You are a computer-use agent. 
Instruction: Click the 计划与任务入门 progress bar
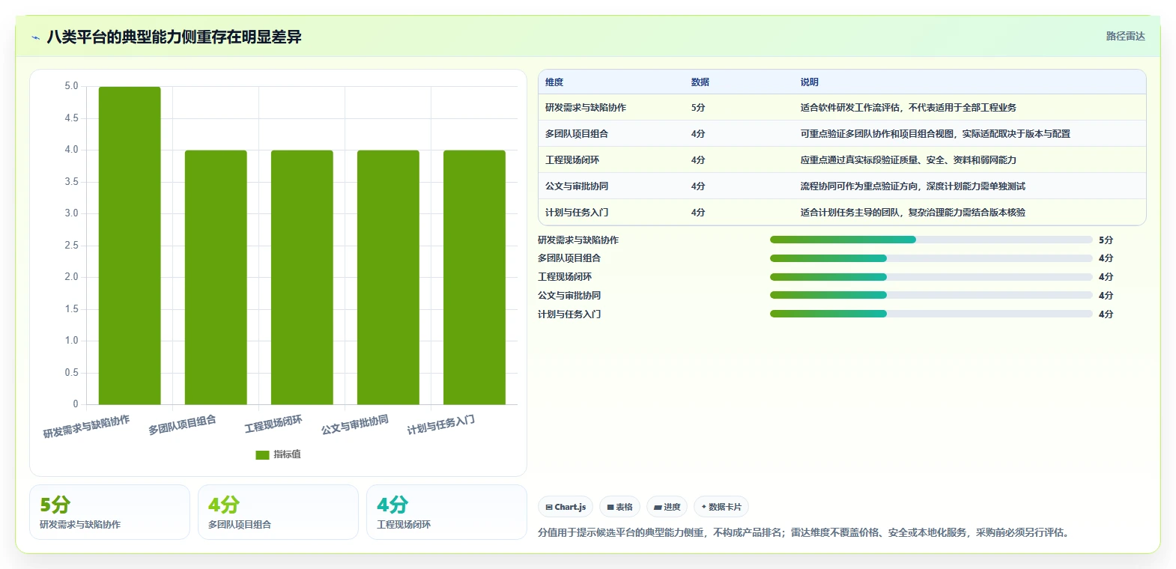931,314
